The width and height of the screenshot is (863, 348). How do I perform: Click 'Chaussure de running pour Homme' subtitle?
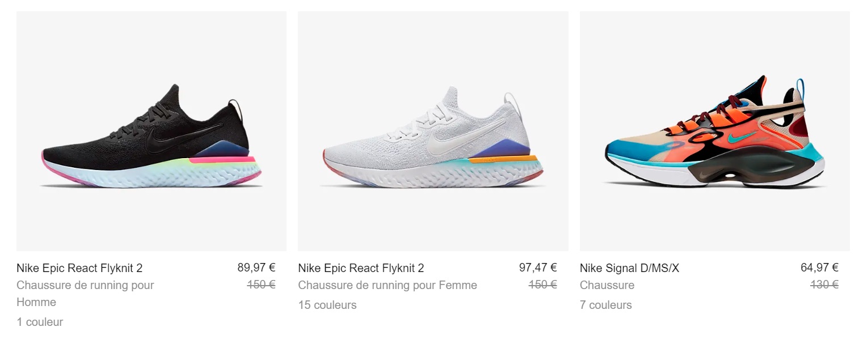click(85, 285)
